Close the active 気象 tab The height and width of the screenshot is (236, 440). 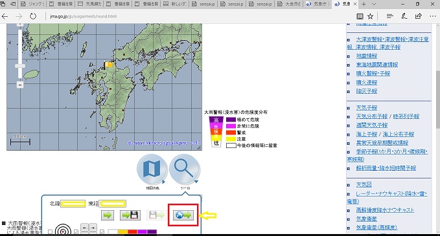click(x=355, y=4)
